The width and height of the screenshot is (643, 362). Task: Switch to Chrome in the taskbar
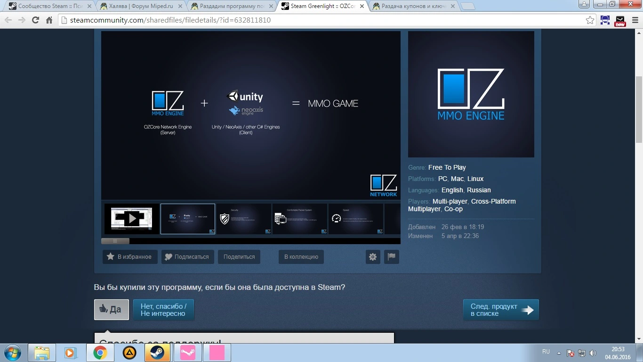[100, 353]
